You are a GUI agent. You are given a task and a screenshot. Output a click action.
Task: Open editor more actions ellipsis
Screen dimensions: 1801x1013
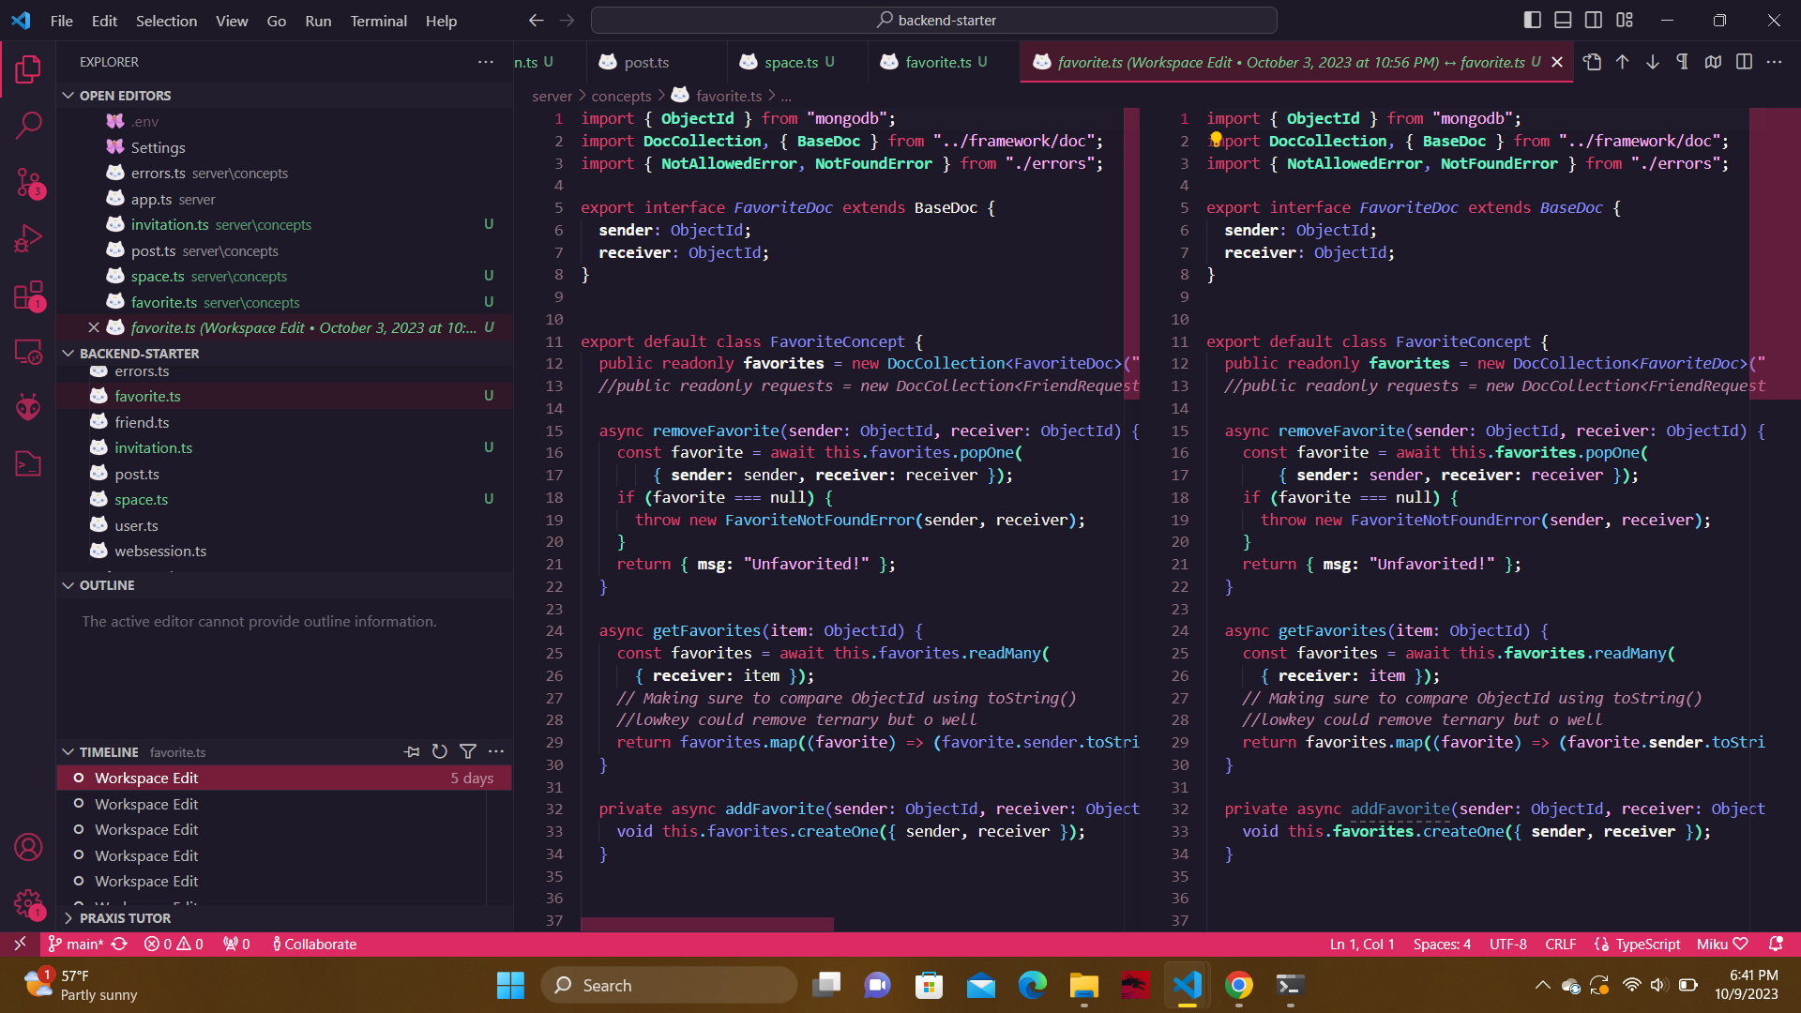click(x=1774, y=62)
